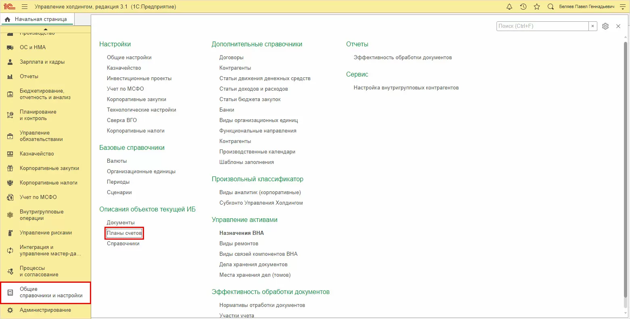This screenshot has width=630, height=319.
Task: Open Субконто Управления Холдингом
Action: pyautogui.click(x=261, y=203)
